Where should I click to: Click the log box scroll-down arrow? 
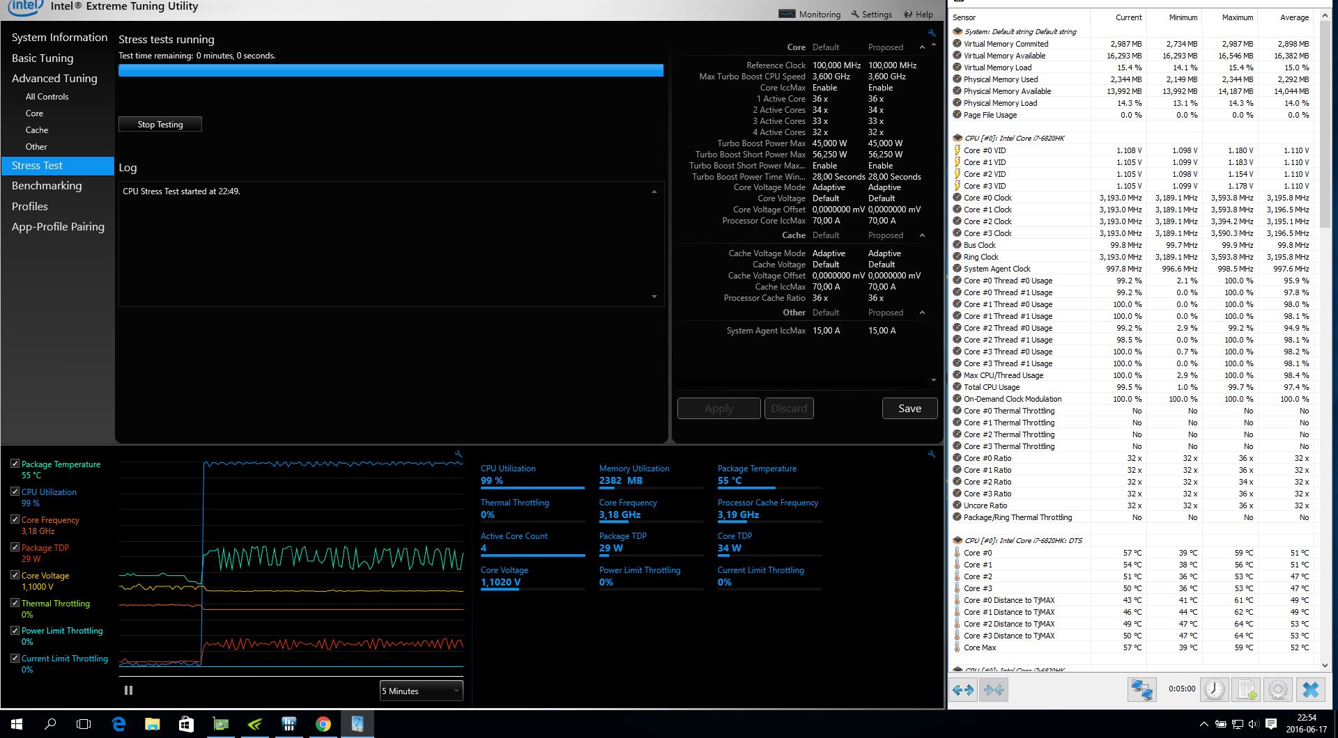pyautogui.click(x=654, y=297)
